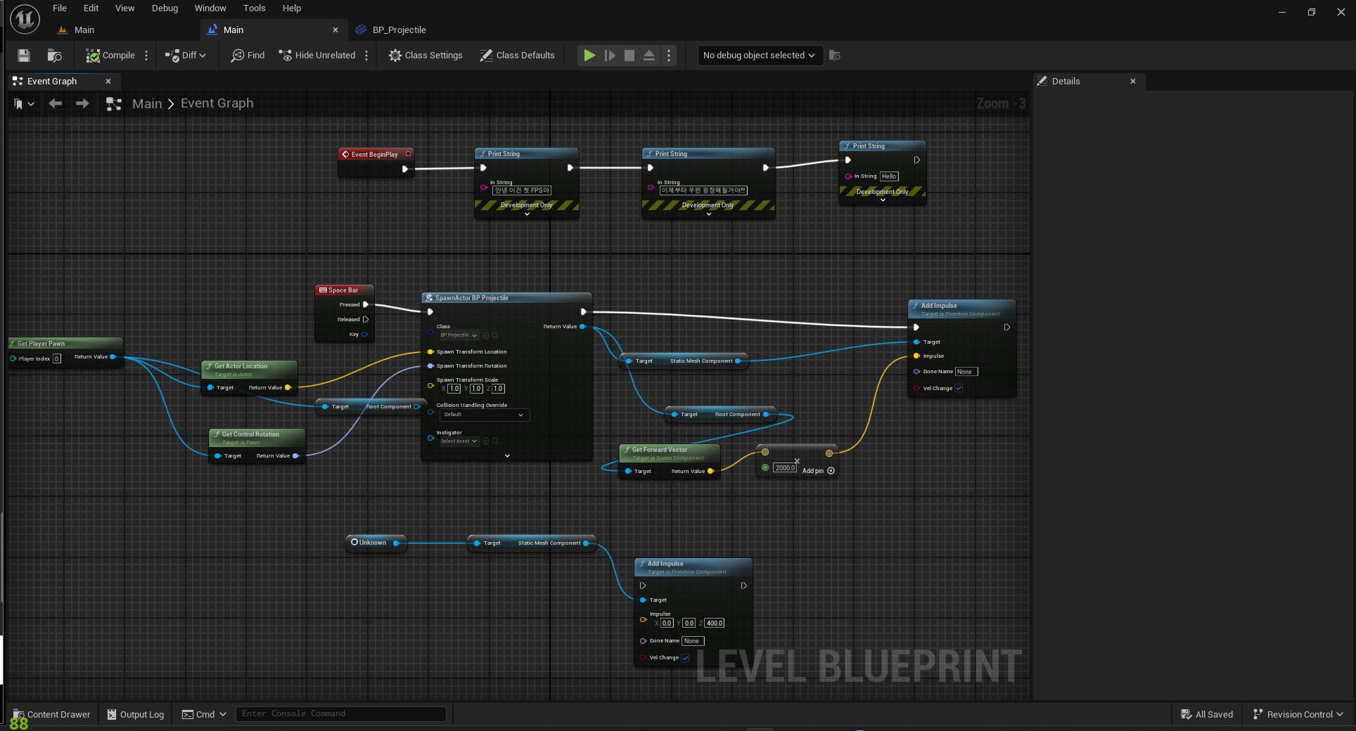Open the Diff dropdown
The width and height of the screenshot is (1356, 731).
coord(186,56)
